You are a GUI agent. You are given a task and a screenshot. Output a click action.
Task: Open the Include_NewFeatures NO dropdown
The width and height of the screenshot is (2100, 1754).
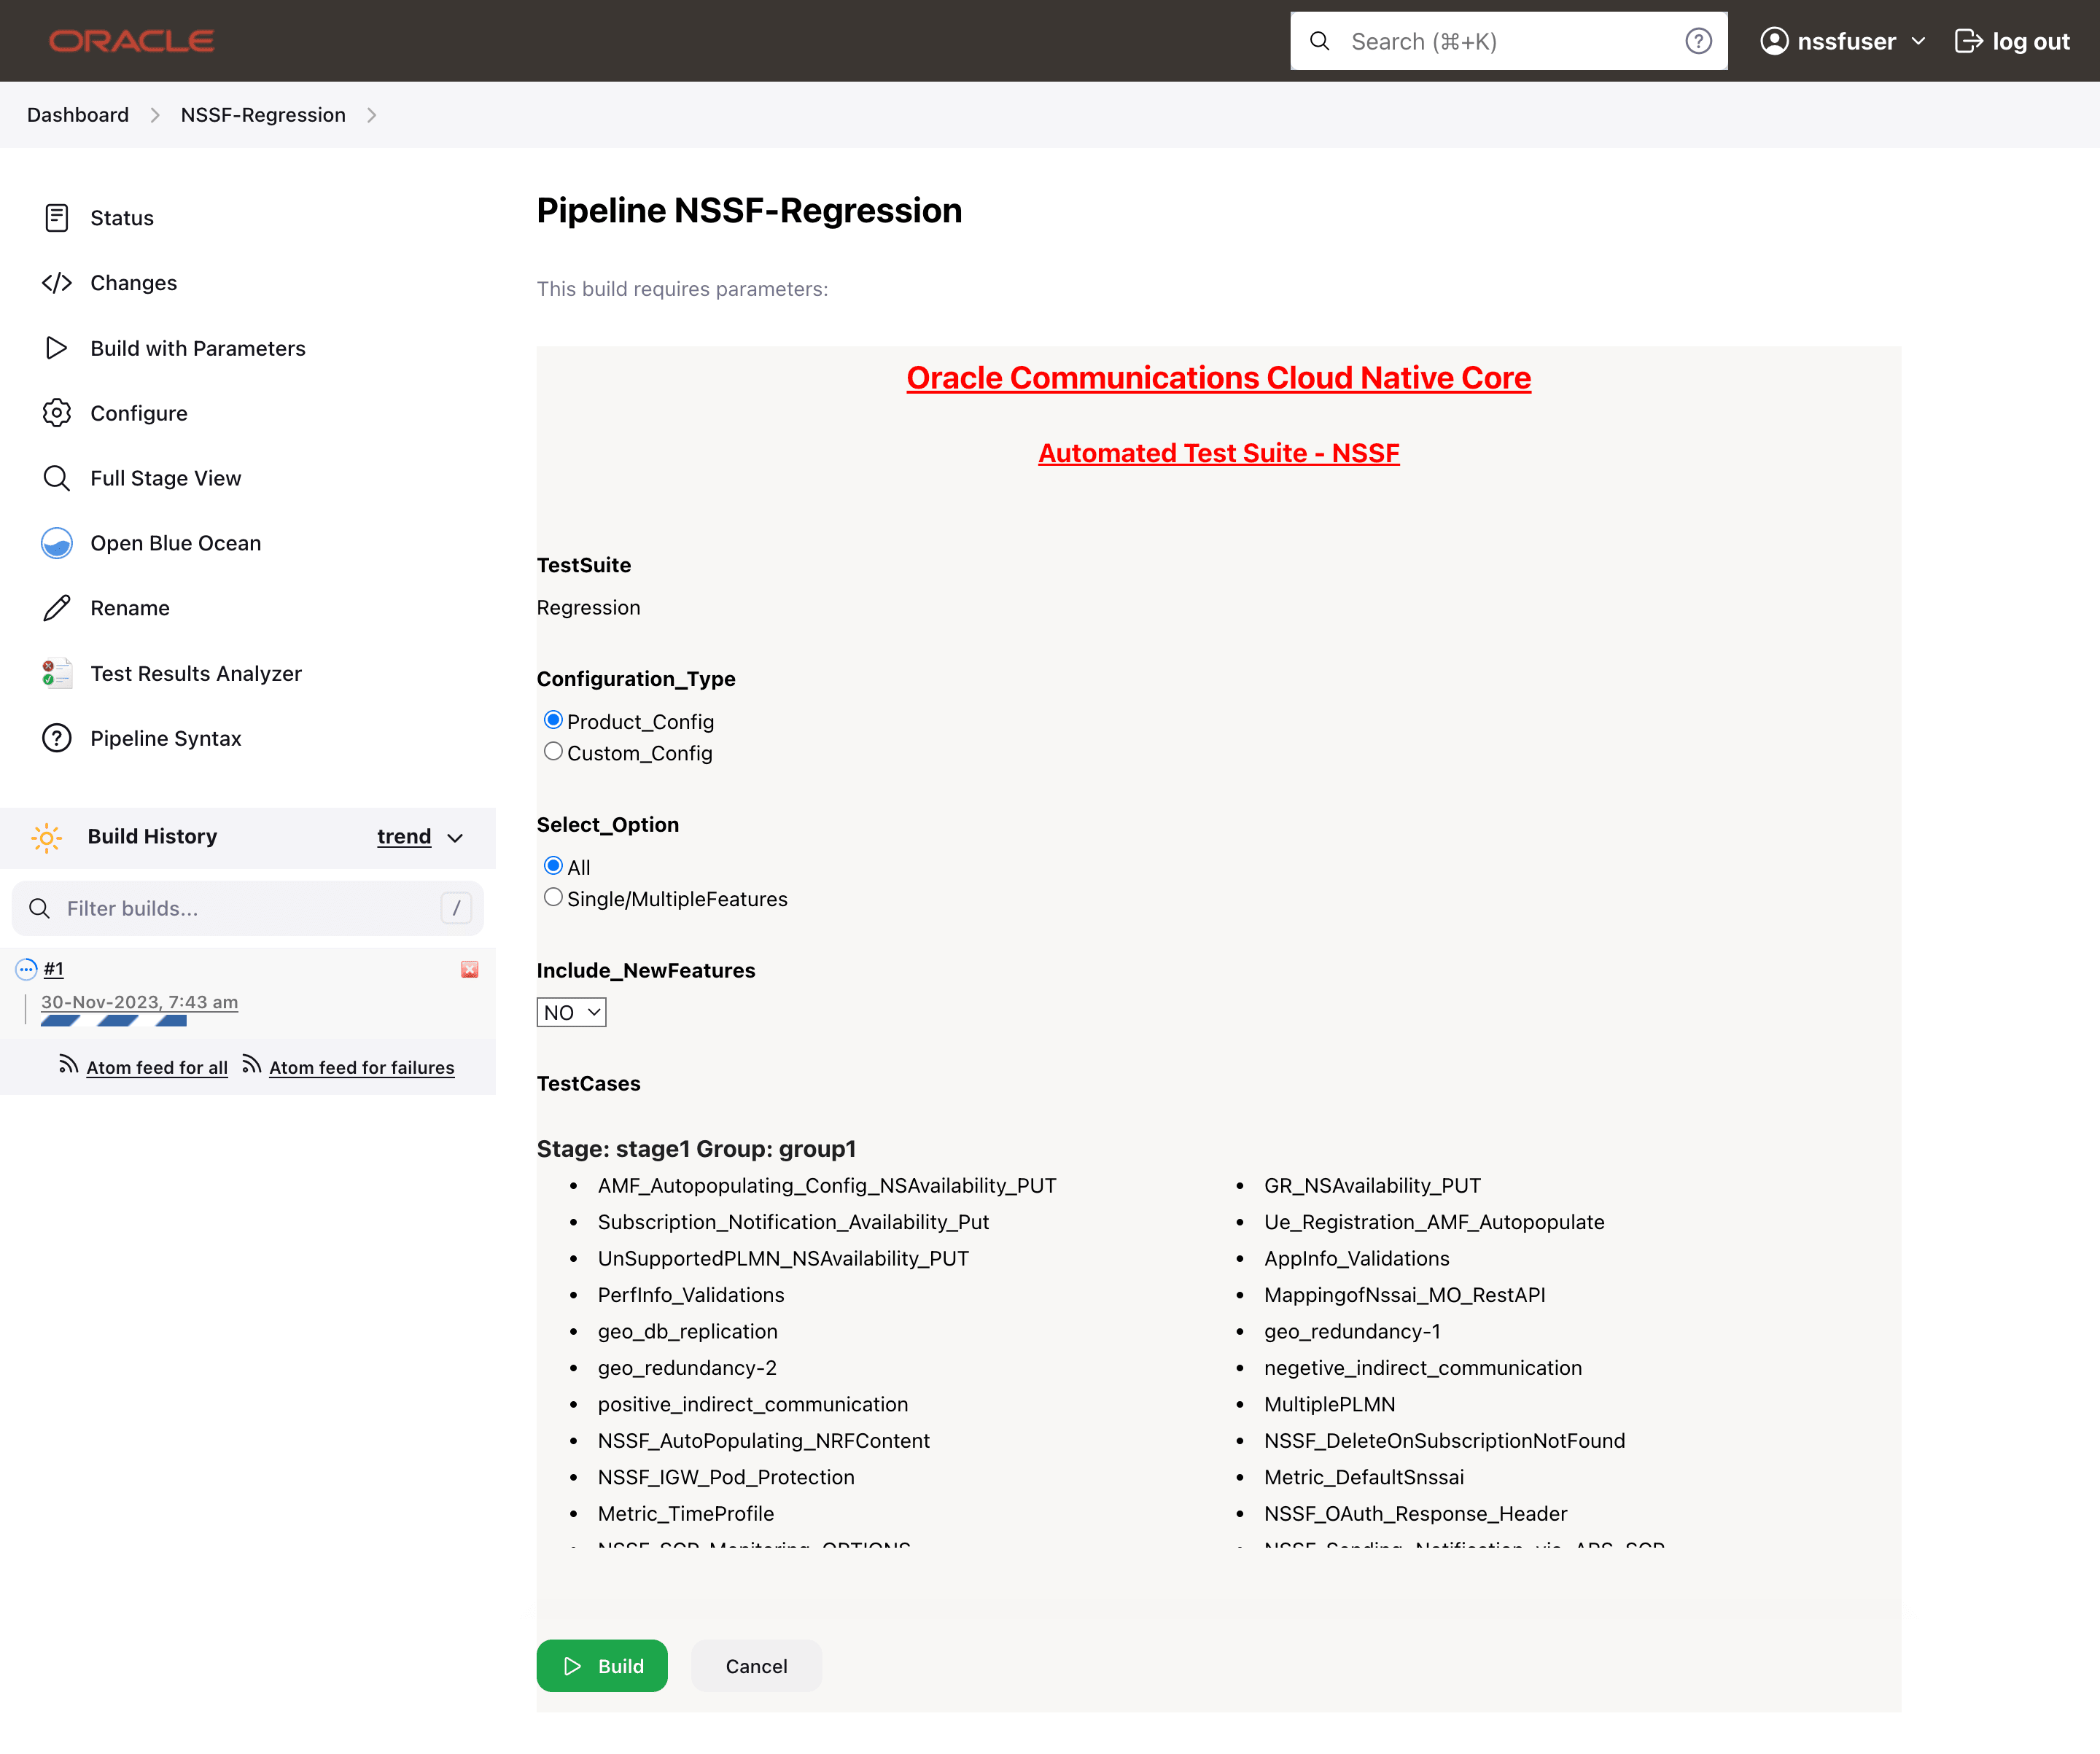[571, 1012]
